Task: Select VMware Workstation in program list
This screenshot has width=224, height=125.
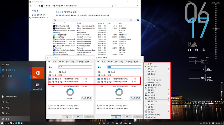Action: pos(61,54)
